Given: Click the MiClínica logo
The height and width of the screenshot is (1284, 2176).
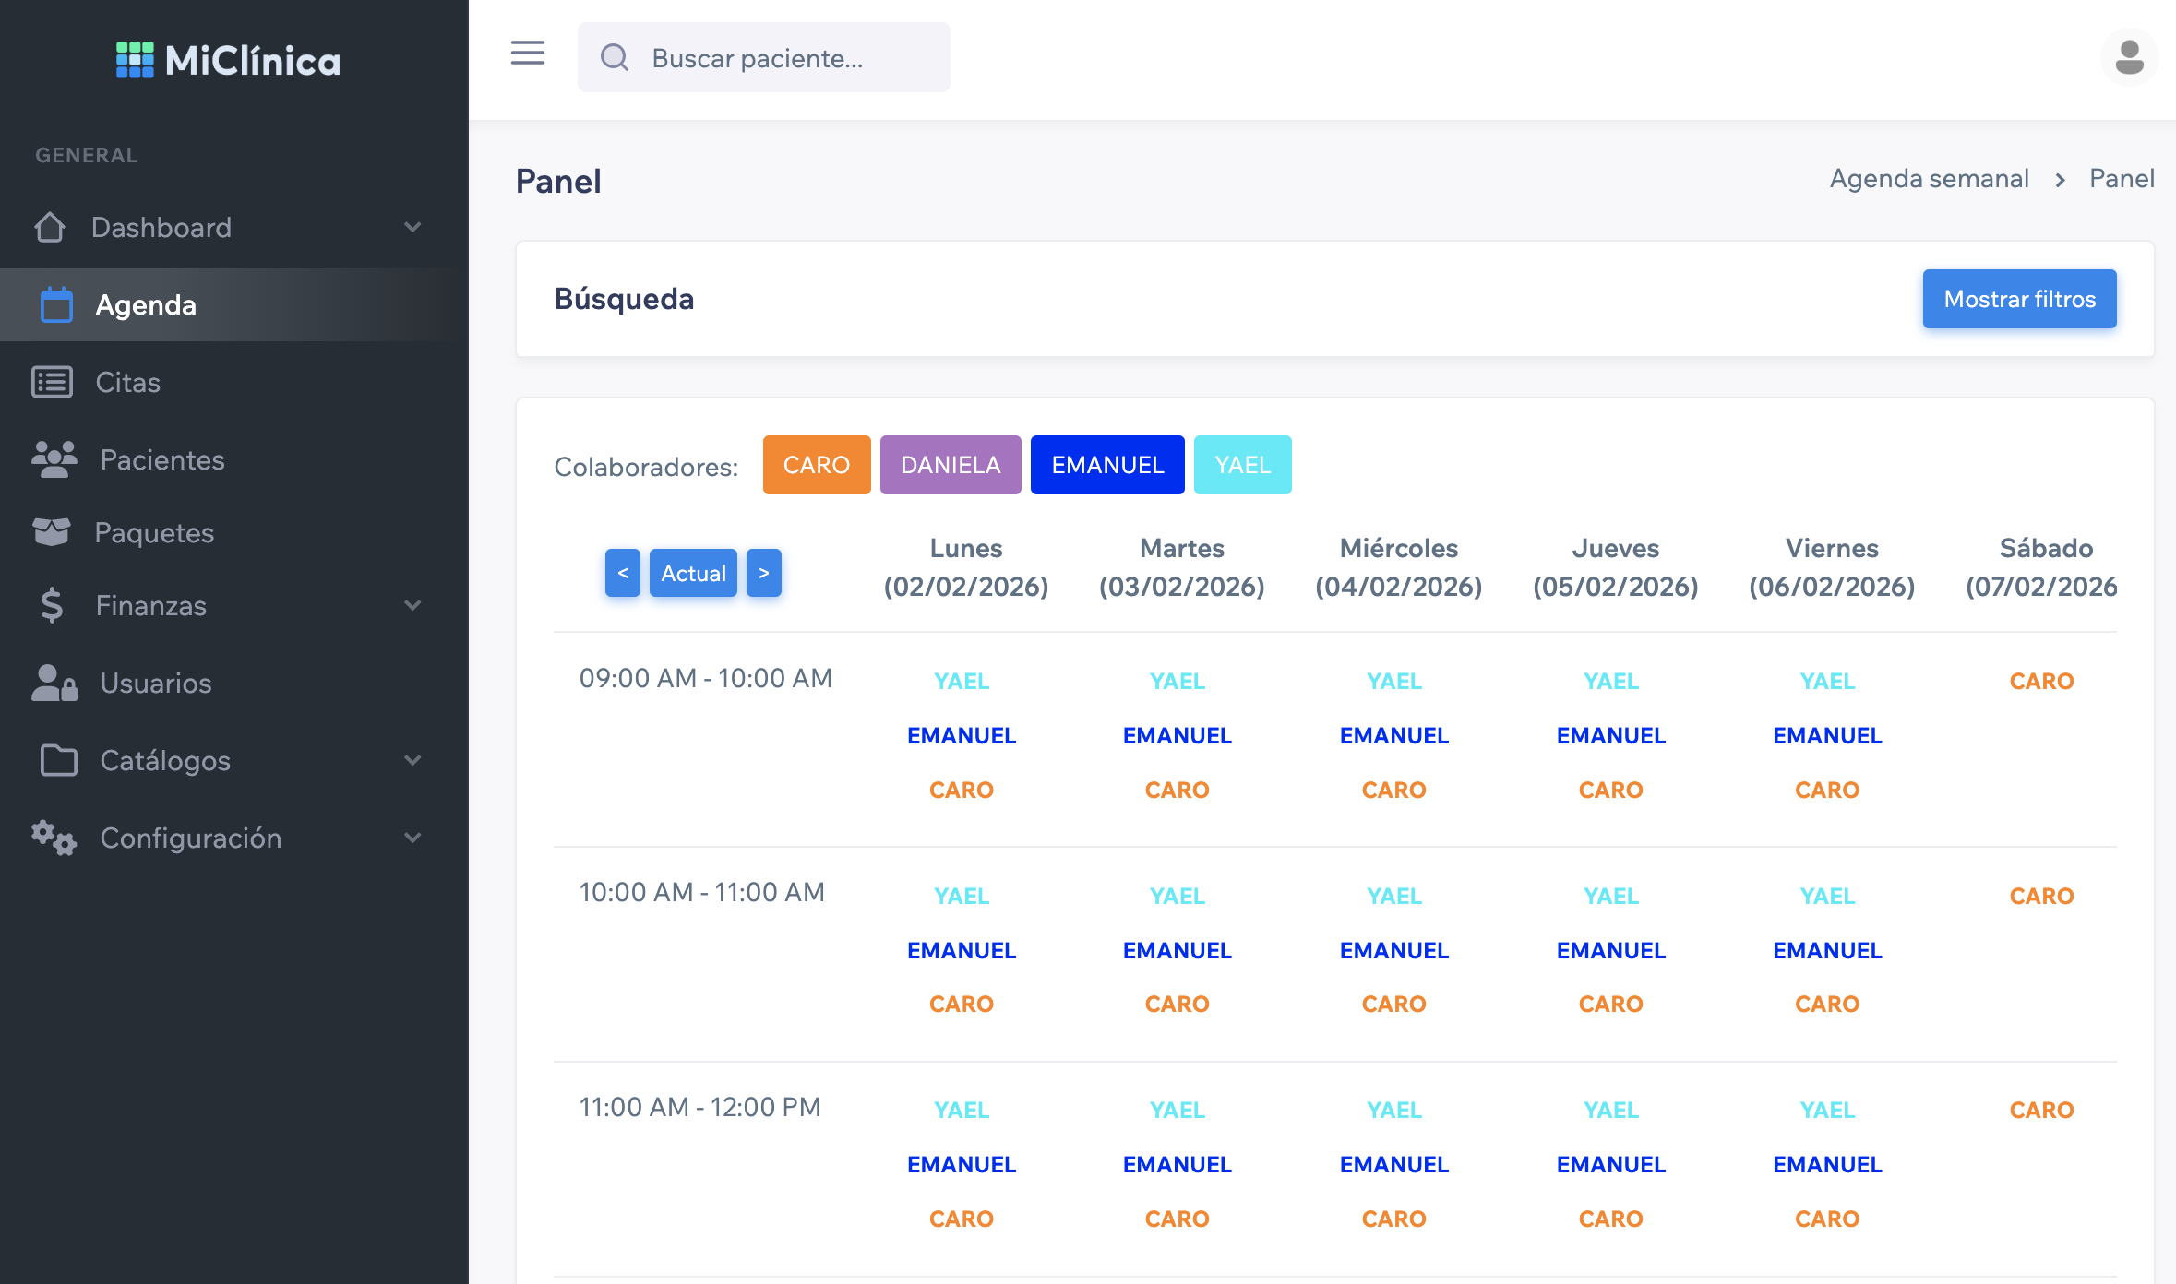Looking at the screenshot, I should [x=228, y=61].
